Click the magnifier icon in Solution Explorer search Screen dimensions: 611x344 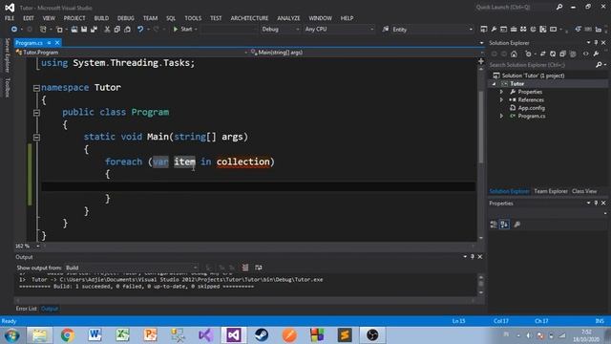point(599,65)
